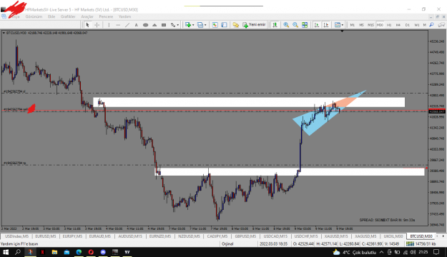Open File Explorer from taskbar
Image resolution: width=447 pixels, height=257 pixels.
(54, 252)
